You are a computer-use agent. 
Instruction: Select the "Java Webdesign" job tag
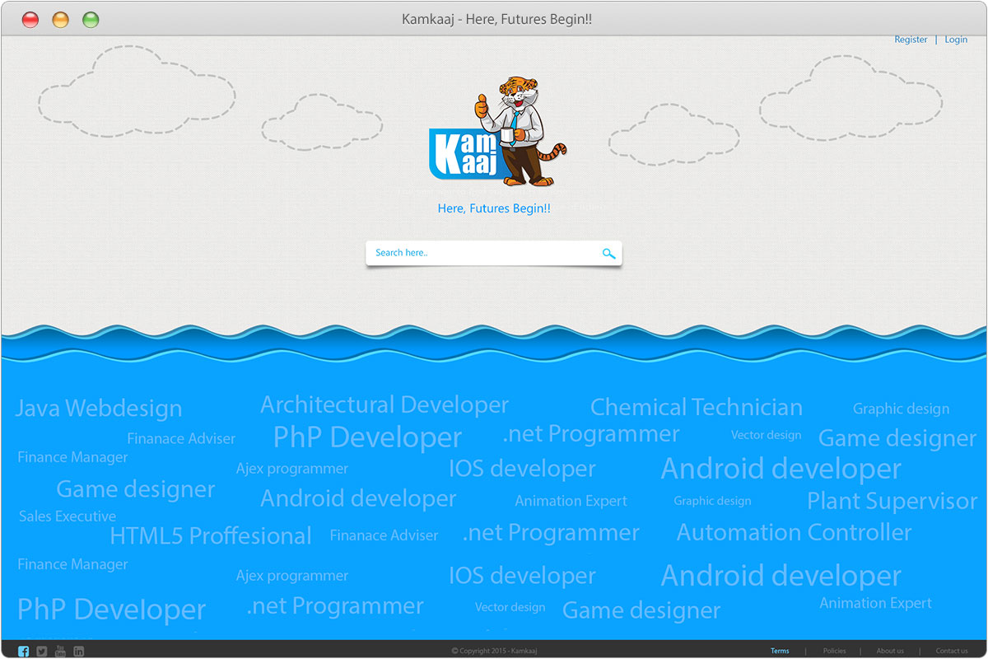99,409
